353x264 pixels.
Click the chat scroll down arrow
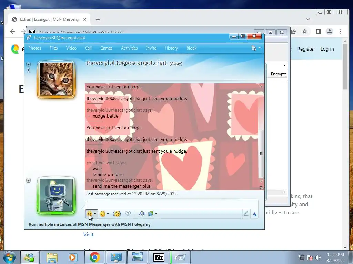[x=261, y=181]
